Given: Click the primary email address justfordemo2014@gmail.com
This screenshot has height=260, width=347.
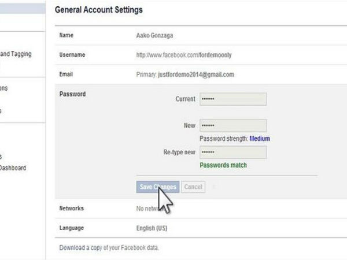Looking at the screenshot, I should [x=196, y=75].
